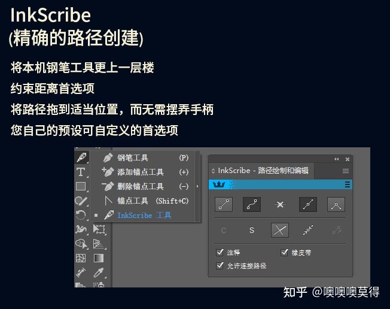Click the corner point button
The width and height of the screenshot is (390, 309).
[336, 204]
